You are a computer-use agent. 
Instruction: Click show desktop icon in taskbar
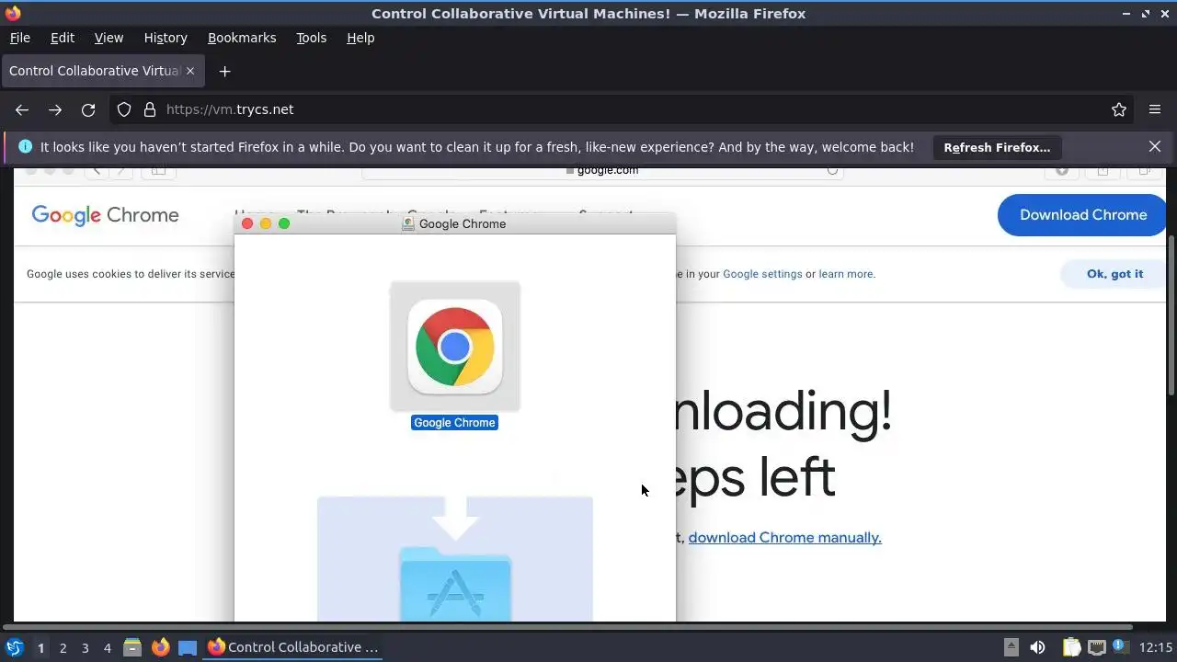(x=188, y=647)
